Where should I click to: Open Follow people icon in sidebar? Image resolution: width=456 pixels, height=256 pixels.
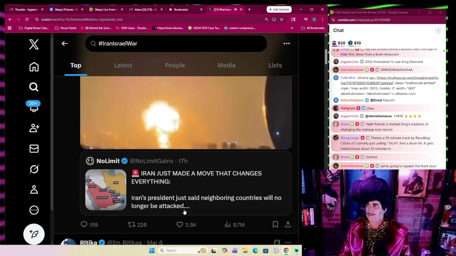pos(34,128)
